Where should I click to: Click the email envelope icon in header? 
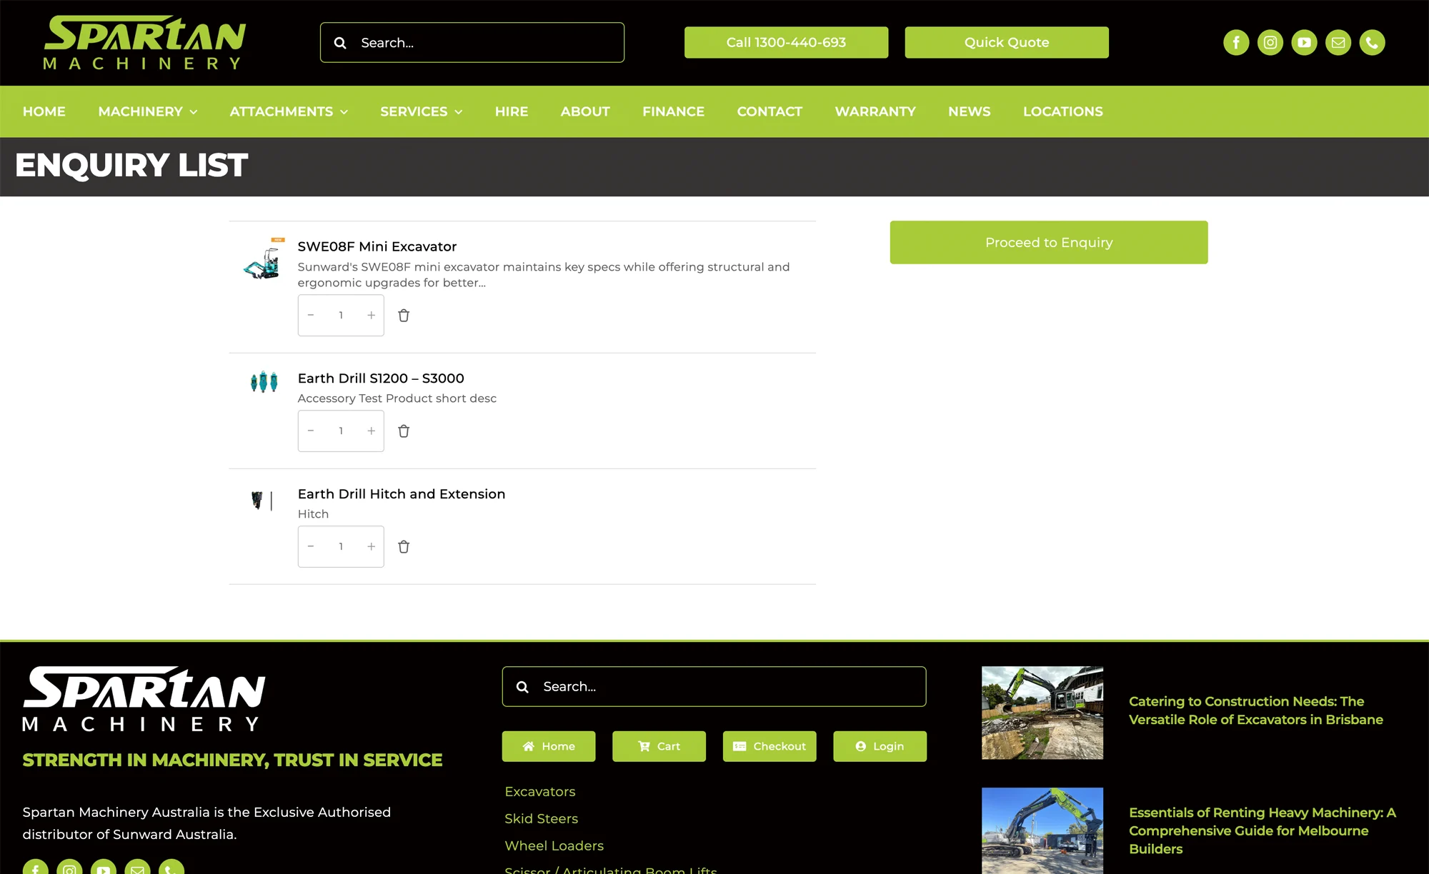(x=1338, y=42)
